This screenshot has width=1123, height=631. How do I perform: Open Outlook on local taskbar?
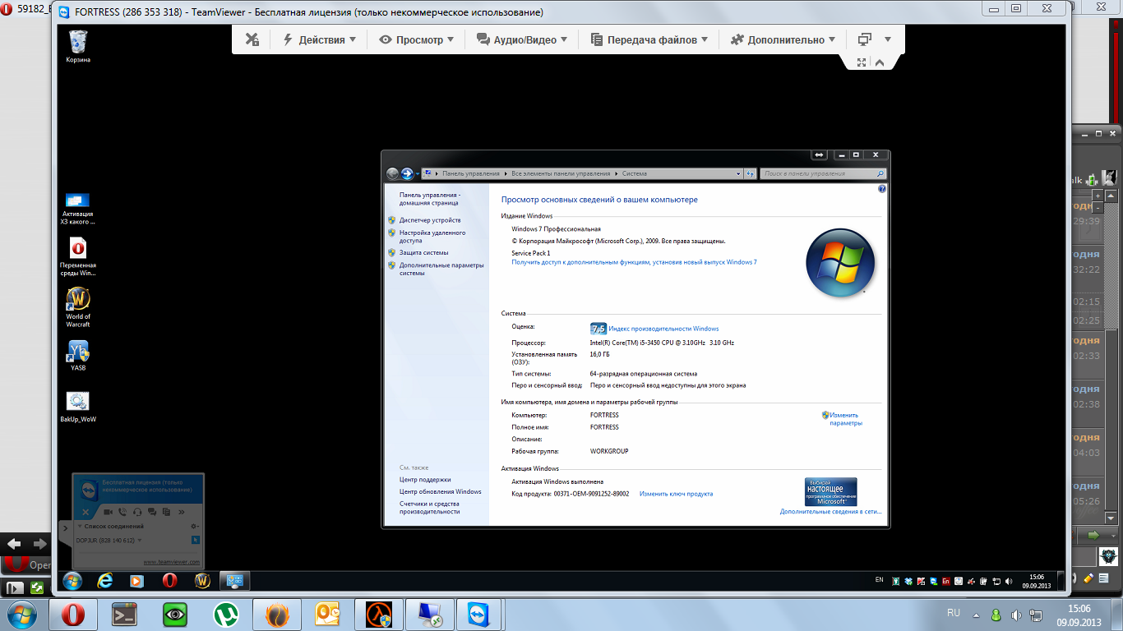tap(328, 615)
